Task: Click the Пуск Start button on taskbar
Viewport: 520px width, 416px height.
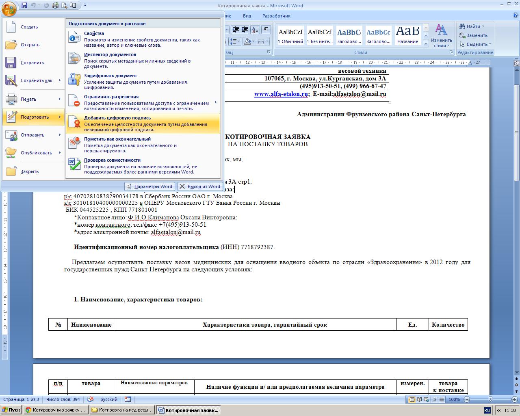Action: 11,410
